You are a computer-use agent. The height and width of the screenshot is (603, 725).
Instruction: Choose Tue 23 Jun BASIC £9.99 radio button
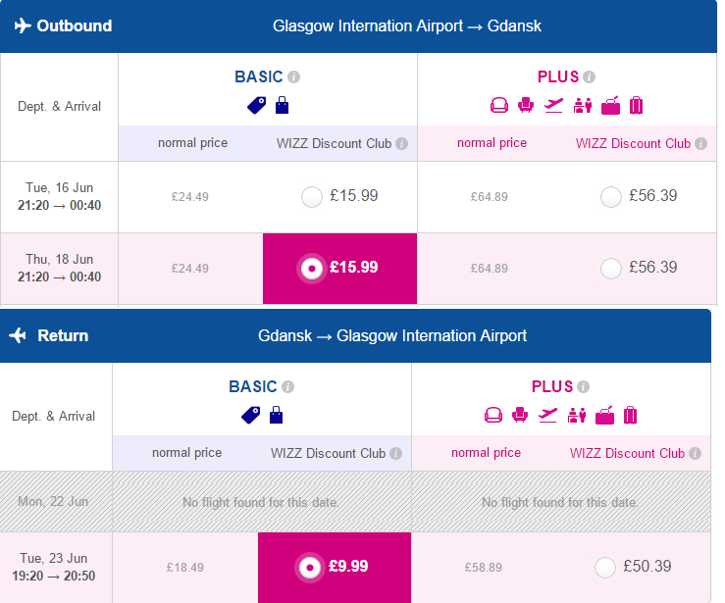(310, 568)
